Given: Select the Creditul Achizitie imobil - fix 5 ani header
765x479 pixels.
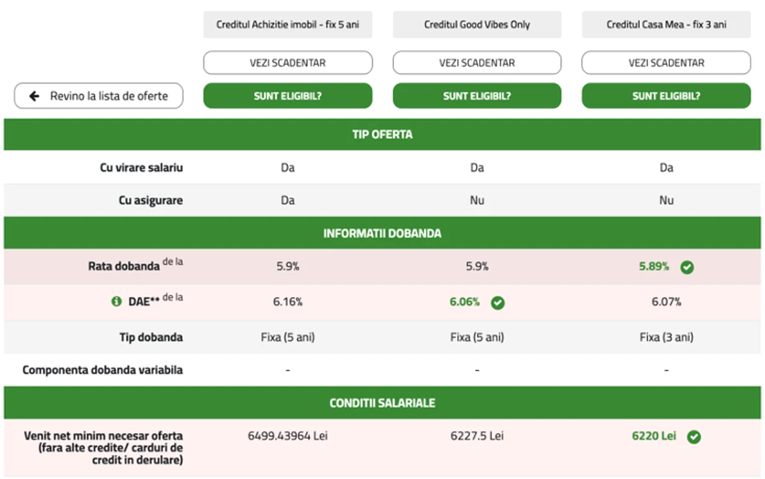Looking at the screenshot, I should 288,24.
